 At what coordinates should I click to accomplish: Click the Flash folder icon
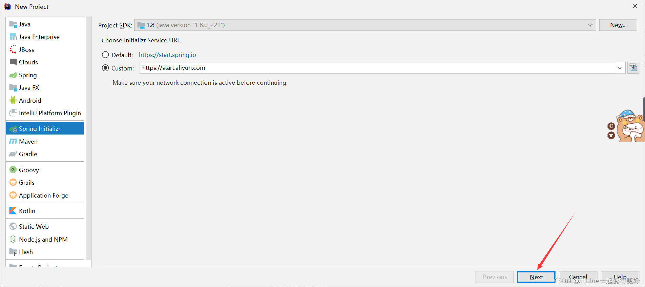tap(13, 252)
